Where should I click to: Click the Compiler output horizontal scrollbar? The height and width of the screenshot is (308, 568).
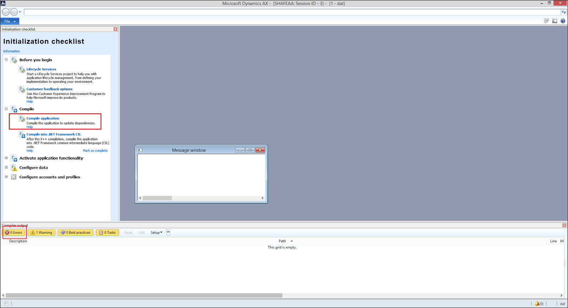coord(144,296)
